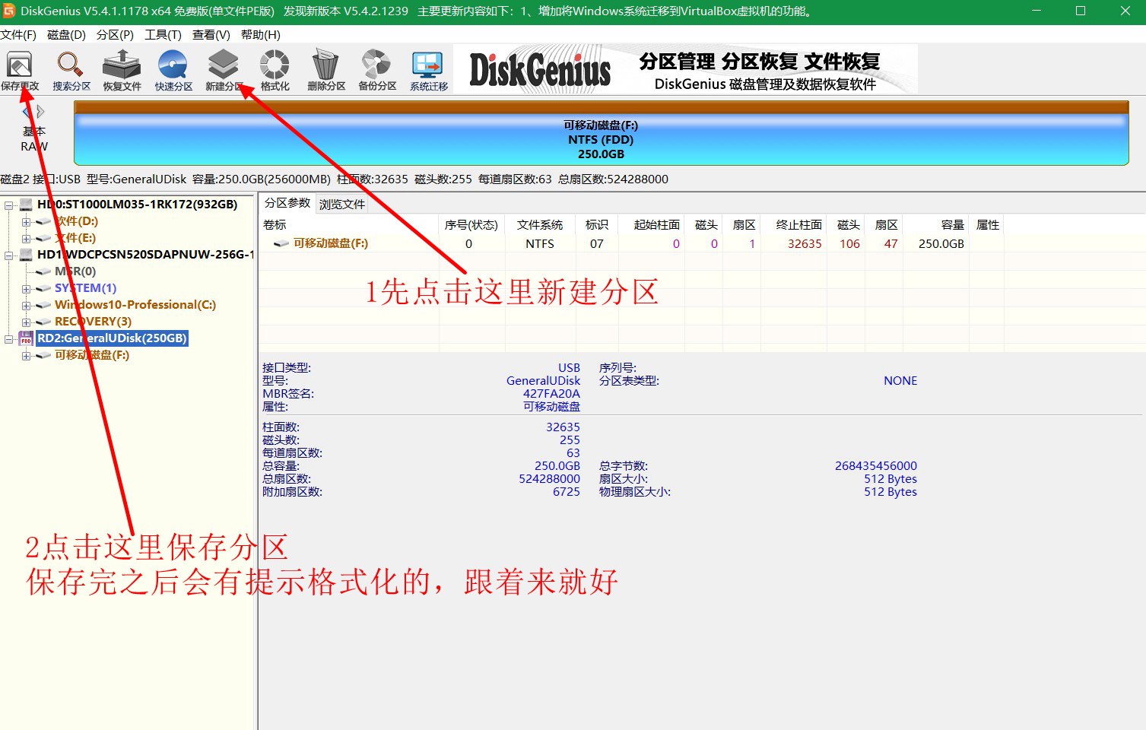Select Windows10-Professional(C:) in tree
Image resolution: width=1146 pixels, height=730 pixels.
(x=135, y=305)
